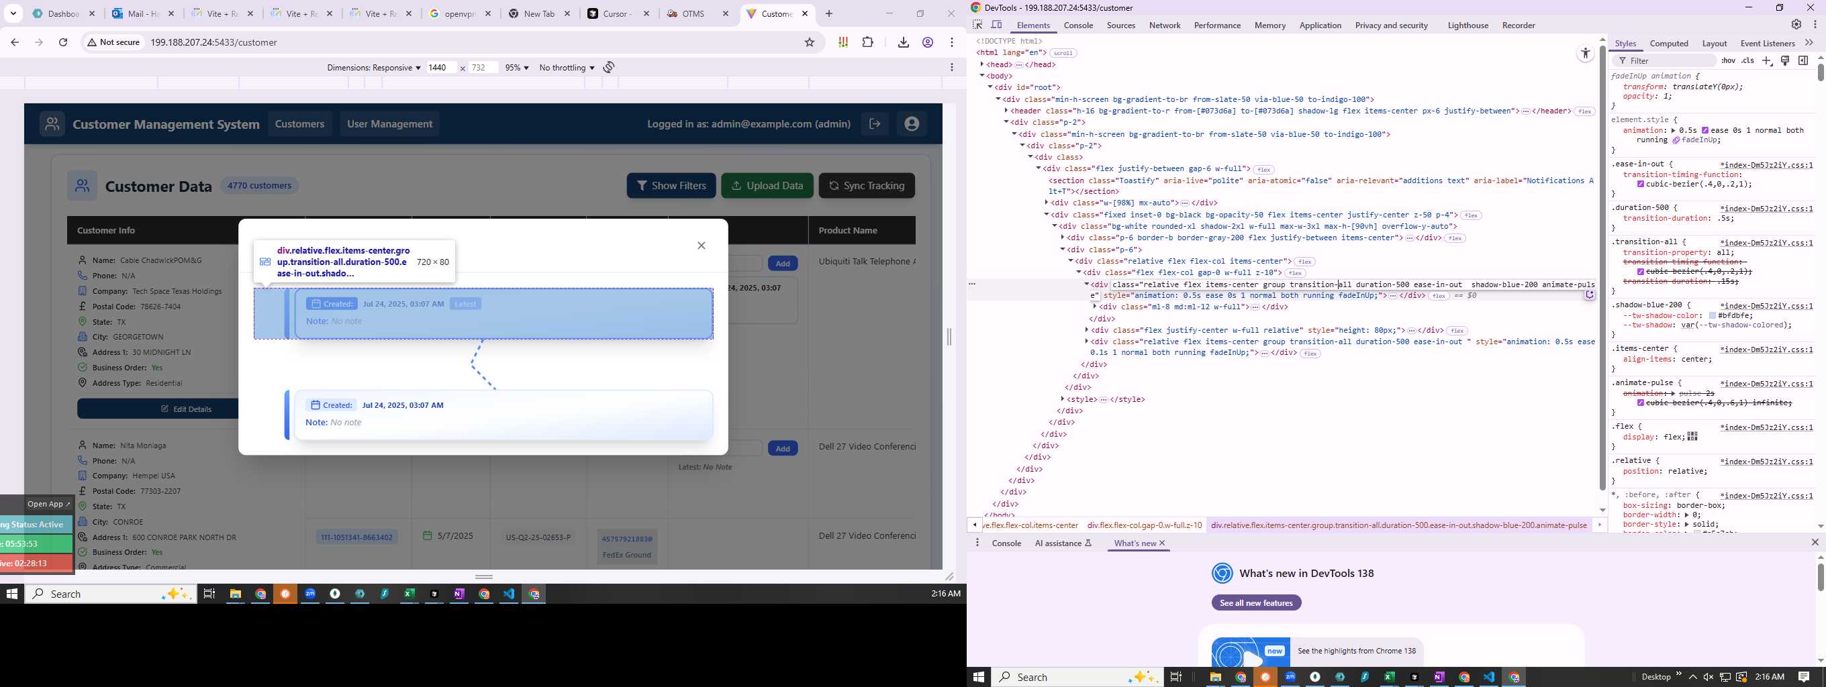Expand the animation shorthand property triangle
1826x687 pixels.
[1673, 130]
